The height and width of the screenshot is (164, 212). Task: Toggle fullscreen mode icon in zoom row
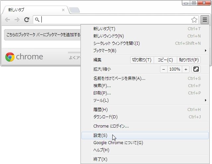pyautogui.click(x=196, y=69)
